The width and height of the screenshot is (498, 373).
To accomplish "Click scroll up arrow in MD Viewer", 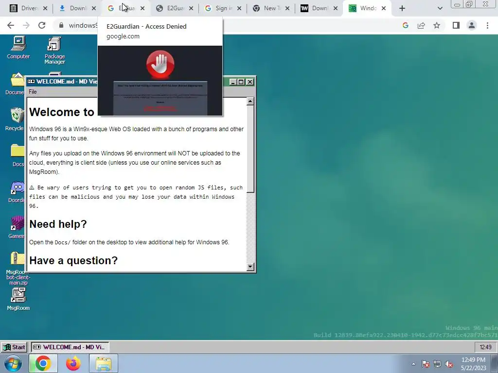I will click(250, 102).
